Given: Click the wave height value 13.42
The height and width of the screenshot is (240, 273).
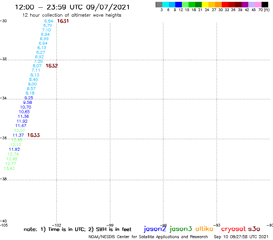Looking at the screenshot, I should point(9,168).
